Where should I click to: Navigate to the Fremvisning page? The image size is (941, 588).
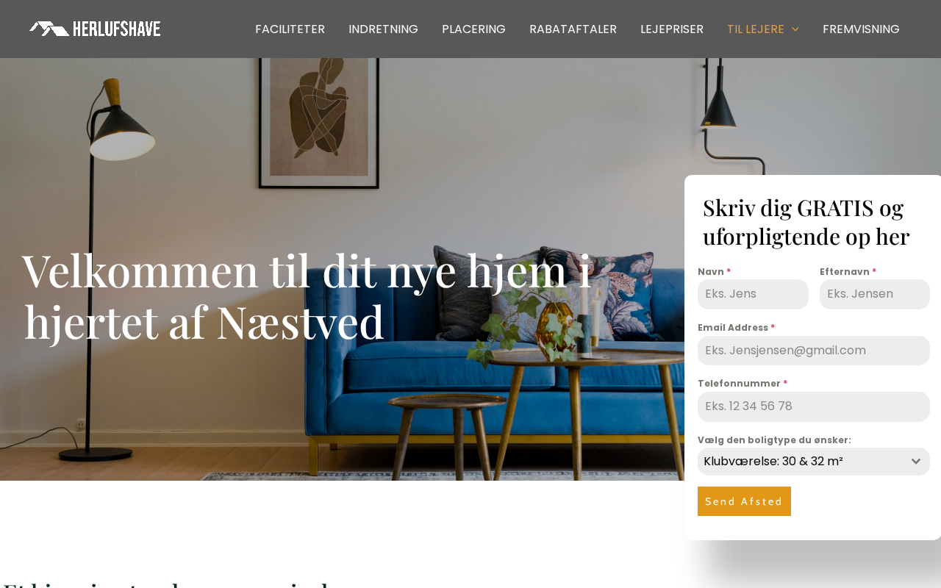tap(861, 29)
